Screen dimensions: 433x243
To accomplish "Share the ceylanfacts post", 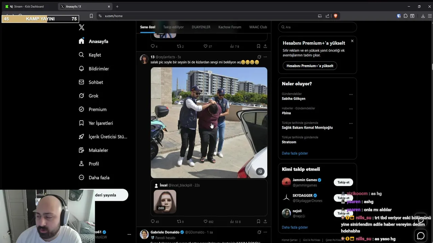I will [x=265, y=221].
